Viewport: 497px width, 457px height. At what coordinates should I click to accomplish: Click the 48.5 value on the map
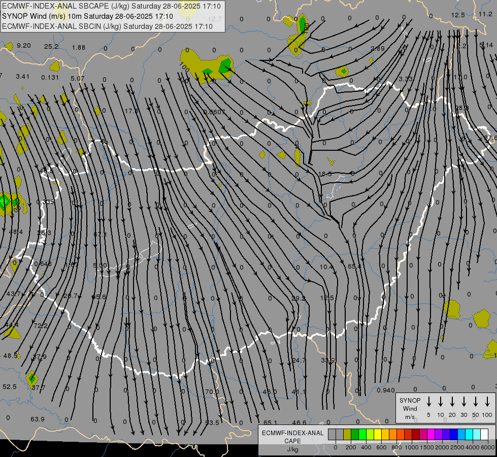point(10,356)
